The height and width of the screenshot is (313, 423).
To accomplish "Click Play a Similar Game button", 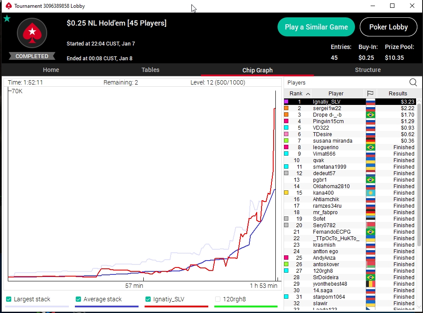I will point(316,27).
